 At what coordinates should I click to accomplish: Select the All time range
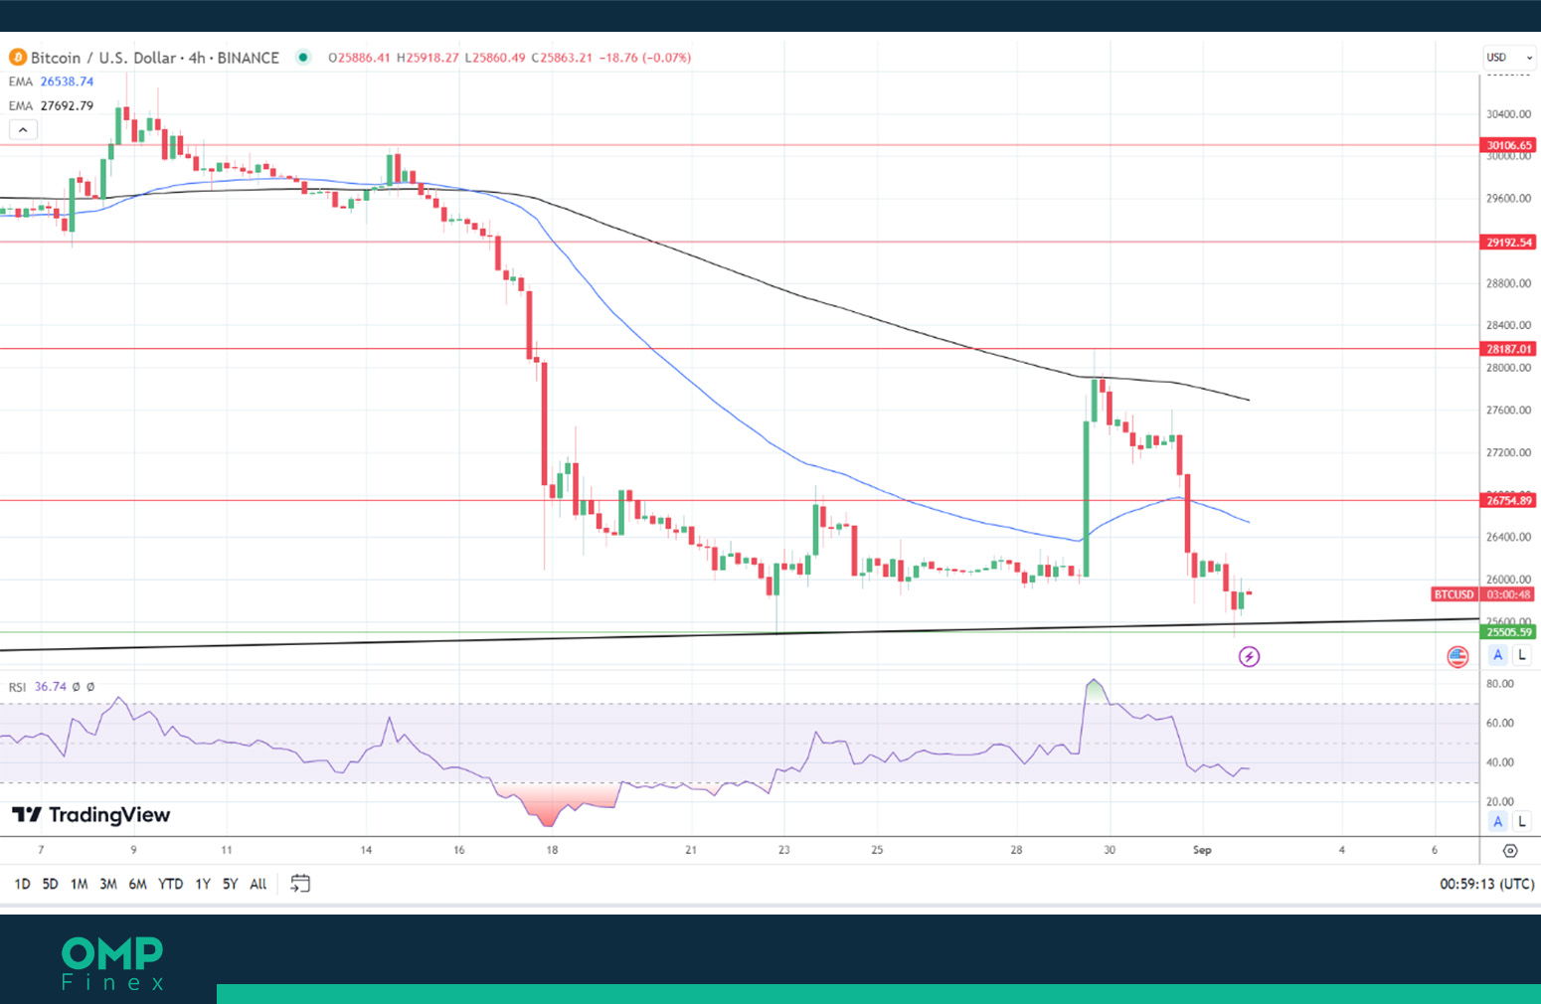[x=257, y=884]
